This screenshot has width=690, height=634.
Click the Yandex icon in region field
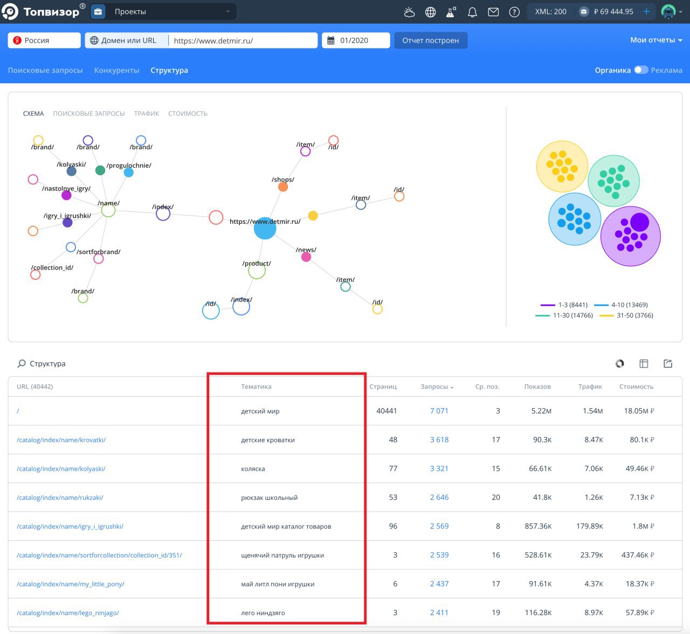17,40
